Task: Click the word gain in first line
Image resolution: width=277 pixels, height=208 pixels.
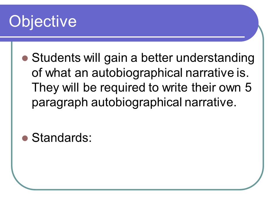Action: [115, 59]
